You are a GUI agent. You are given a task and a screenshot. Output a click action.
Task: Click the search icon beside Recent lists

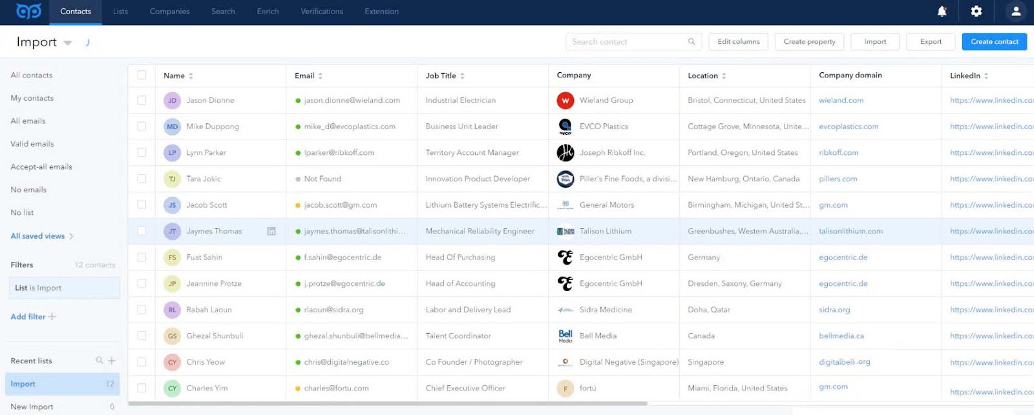pyautogui.click(x=100, y=360)
